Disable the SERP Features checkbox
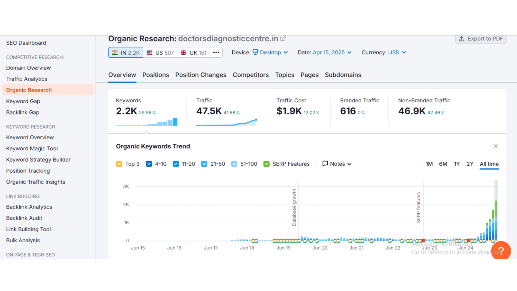This screenshot has width=517, height=291. (x=267, y=164)
